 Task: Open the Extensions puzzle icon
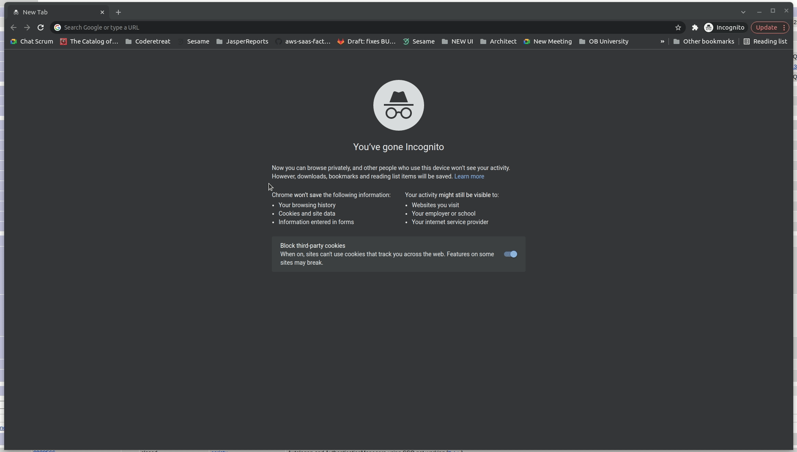(695, 27)
